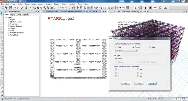Click the shear wall design icon
Image resolution: width=188 pixels, height=101 pixels.
[x=160, y=8]
